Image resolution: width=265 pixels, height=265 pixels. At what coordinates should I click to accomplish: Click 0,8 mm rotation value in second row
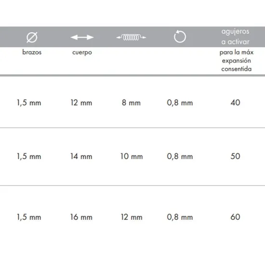(180, 156)
